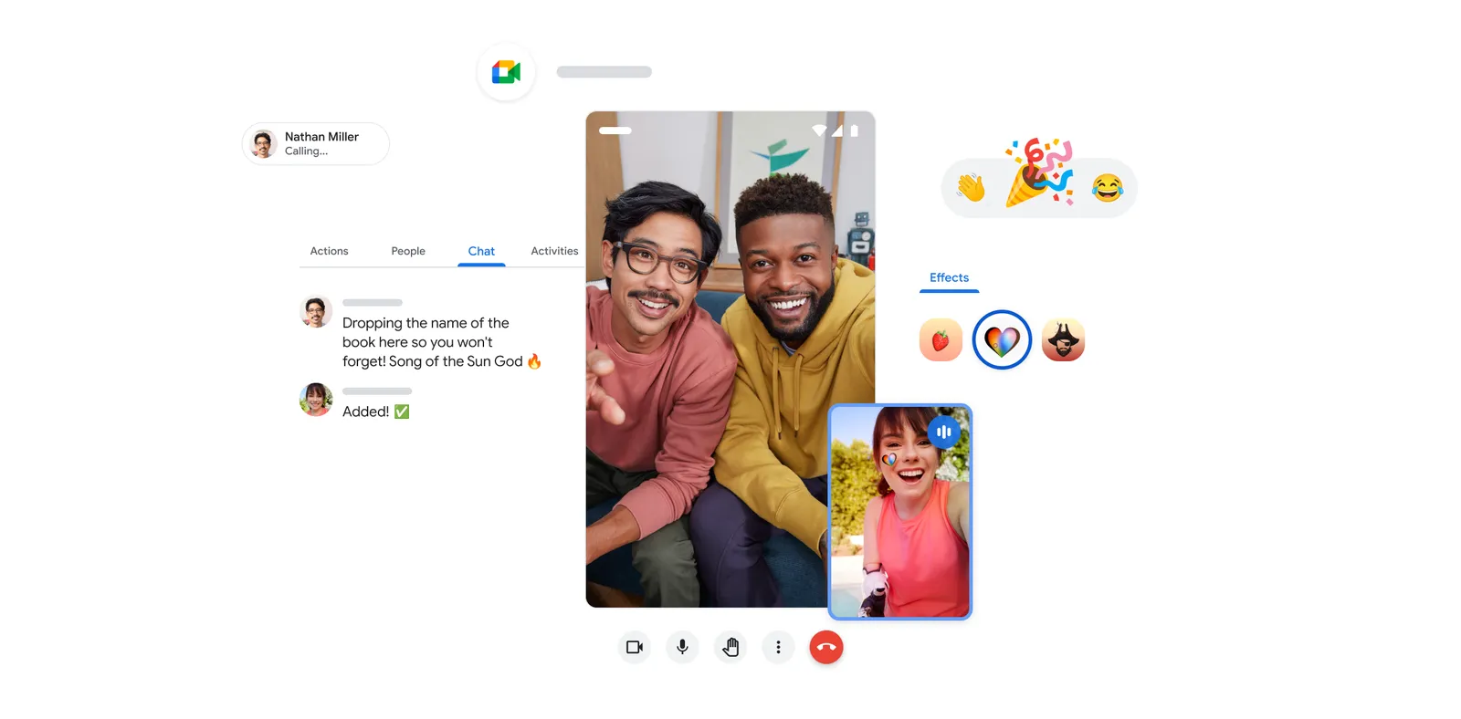The width and height of the screenshot is (1461, 719).
Task: End the call with red hang-up button
Action: click(x=826, y=647)
